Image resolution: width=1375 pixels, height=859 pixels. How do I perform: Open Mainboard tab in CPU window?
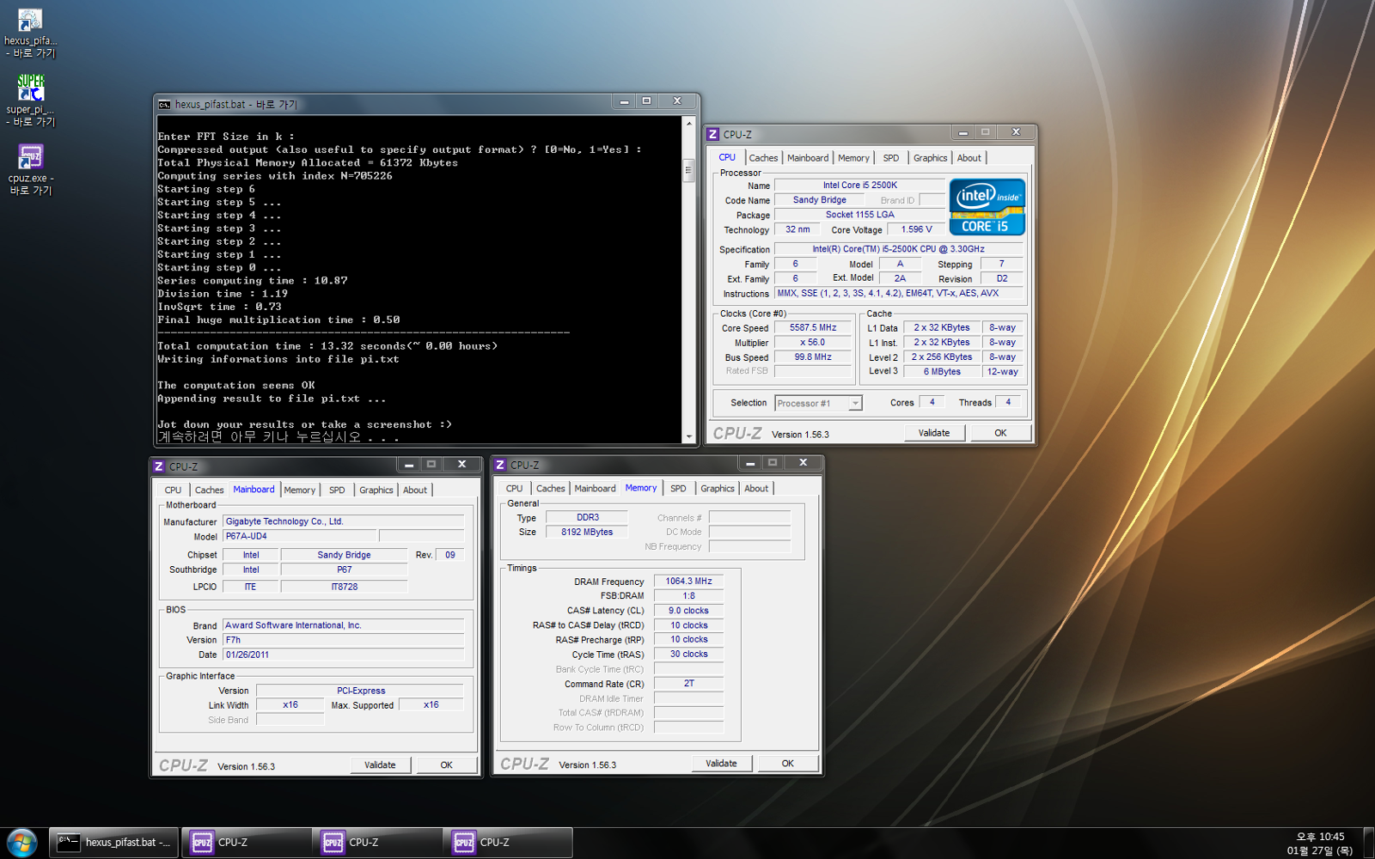[808, 158]
